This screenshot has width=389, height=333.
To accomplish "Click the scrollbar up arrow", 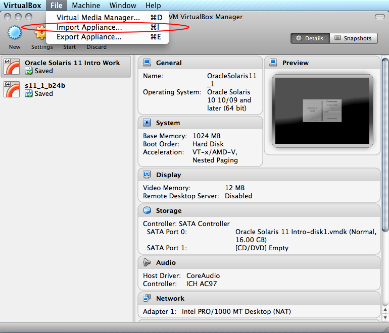I will point(385,309).
